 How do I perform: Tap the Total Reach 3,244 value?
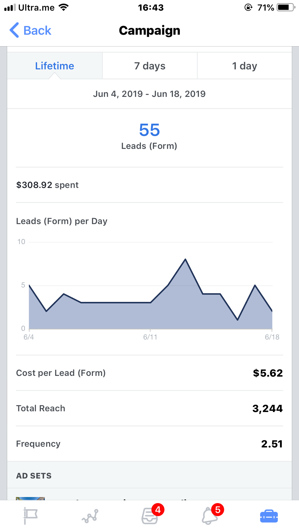click(x=267, y=408)
